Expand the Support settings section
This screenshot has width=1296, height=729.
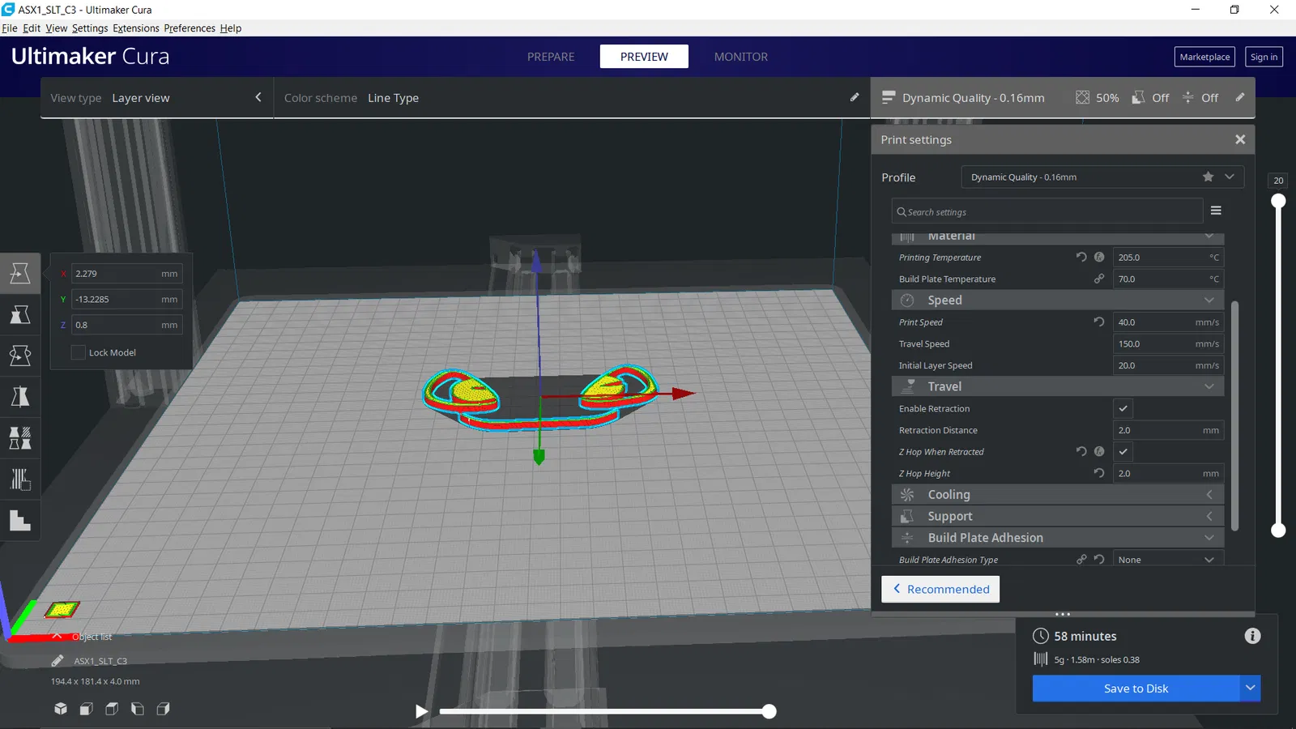1057,516
